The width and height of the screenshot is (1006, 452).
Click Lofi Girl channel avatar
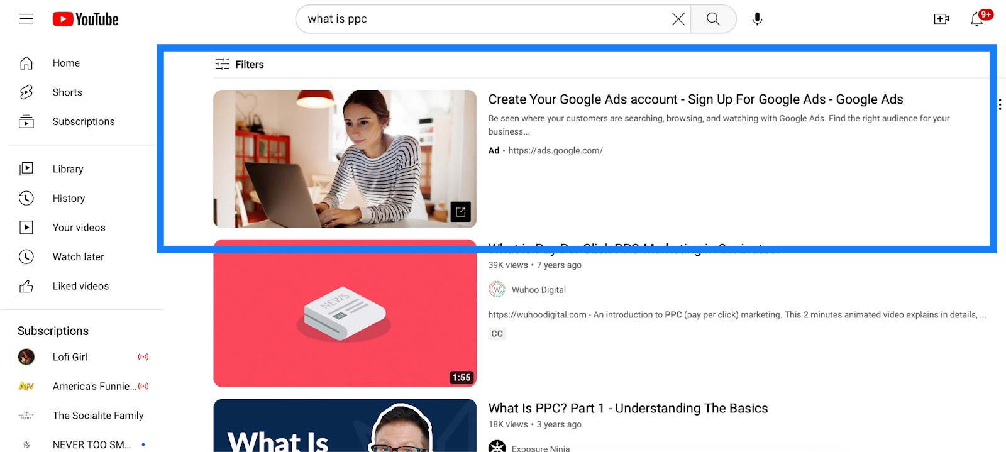pos(26,357)
